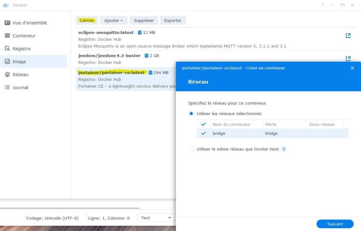Click the Suivant button
361x231 pixels.
tap(335, 224)
